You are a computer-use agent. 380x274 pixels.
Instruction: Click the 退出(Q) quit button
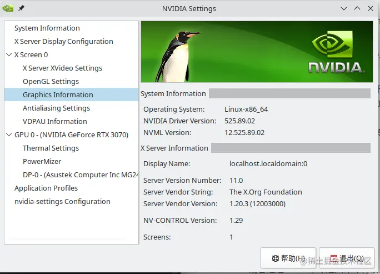[x=347, y=258]
